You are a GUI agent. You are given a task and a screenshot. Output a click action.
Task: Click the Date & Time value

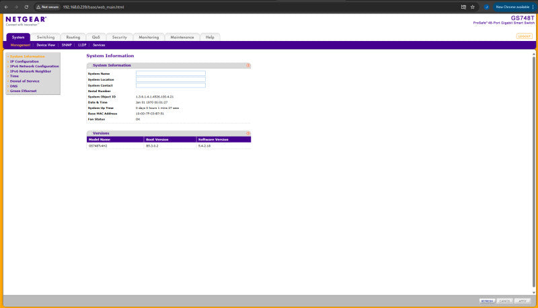(x=151, y=102)
